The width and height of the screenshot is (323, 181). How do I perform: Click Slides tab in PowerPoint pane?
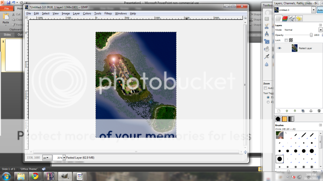click(x=7, y=35)
